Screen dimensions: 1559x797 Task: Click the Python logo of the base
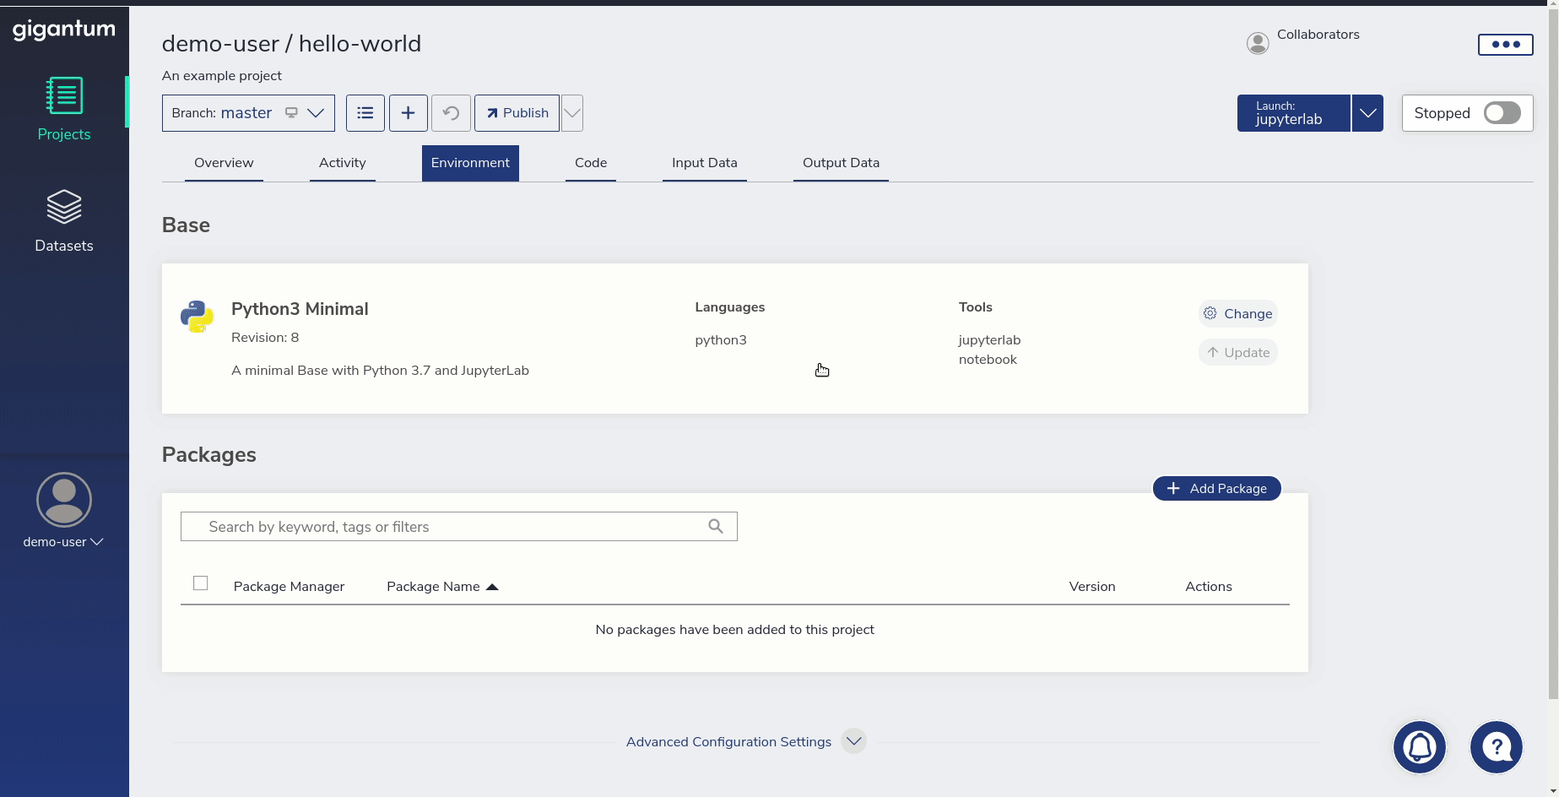(197, 317)
